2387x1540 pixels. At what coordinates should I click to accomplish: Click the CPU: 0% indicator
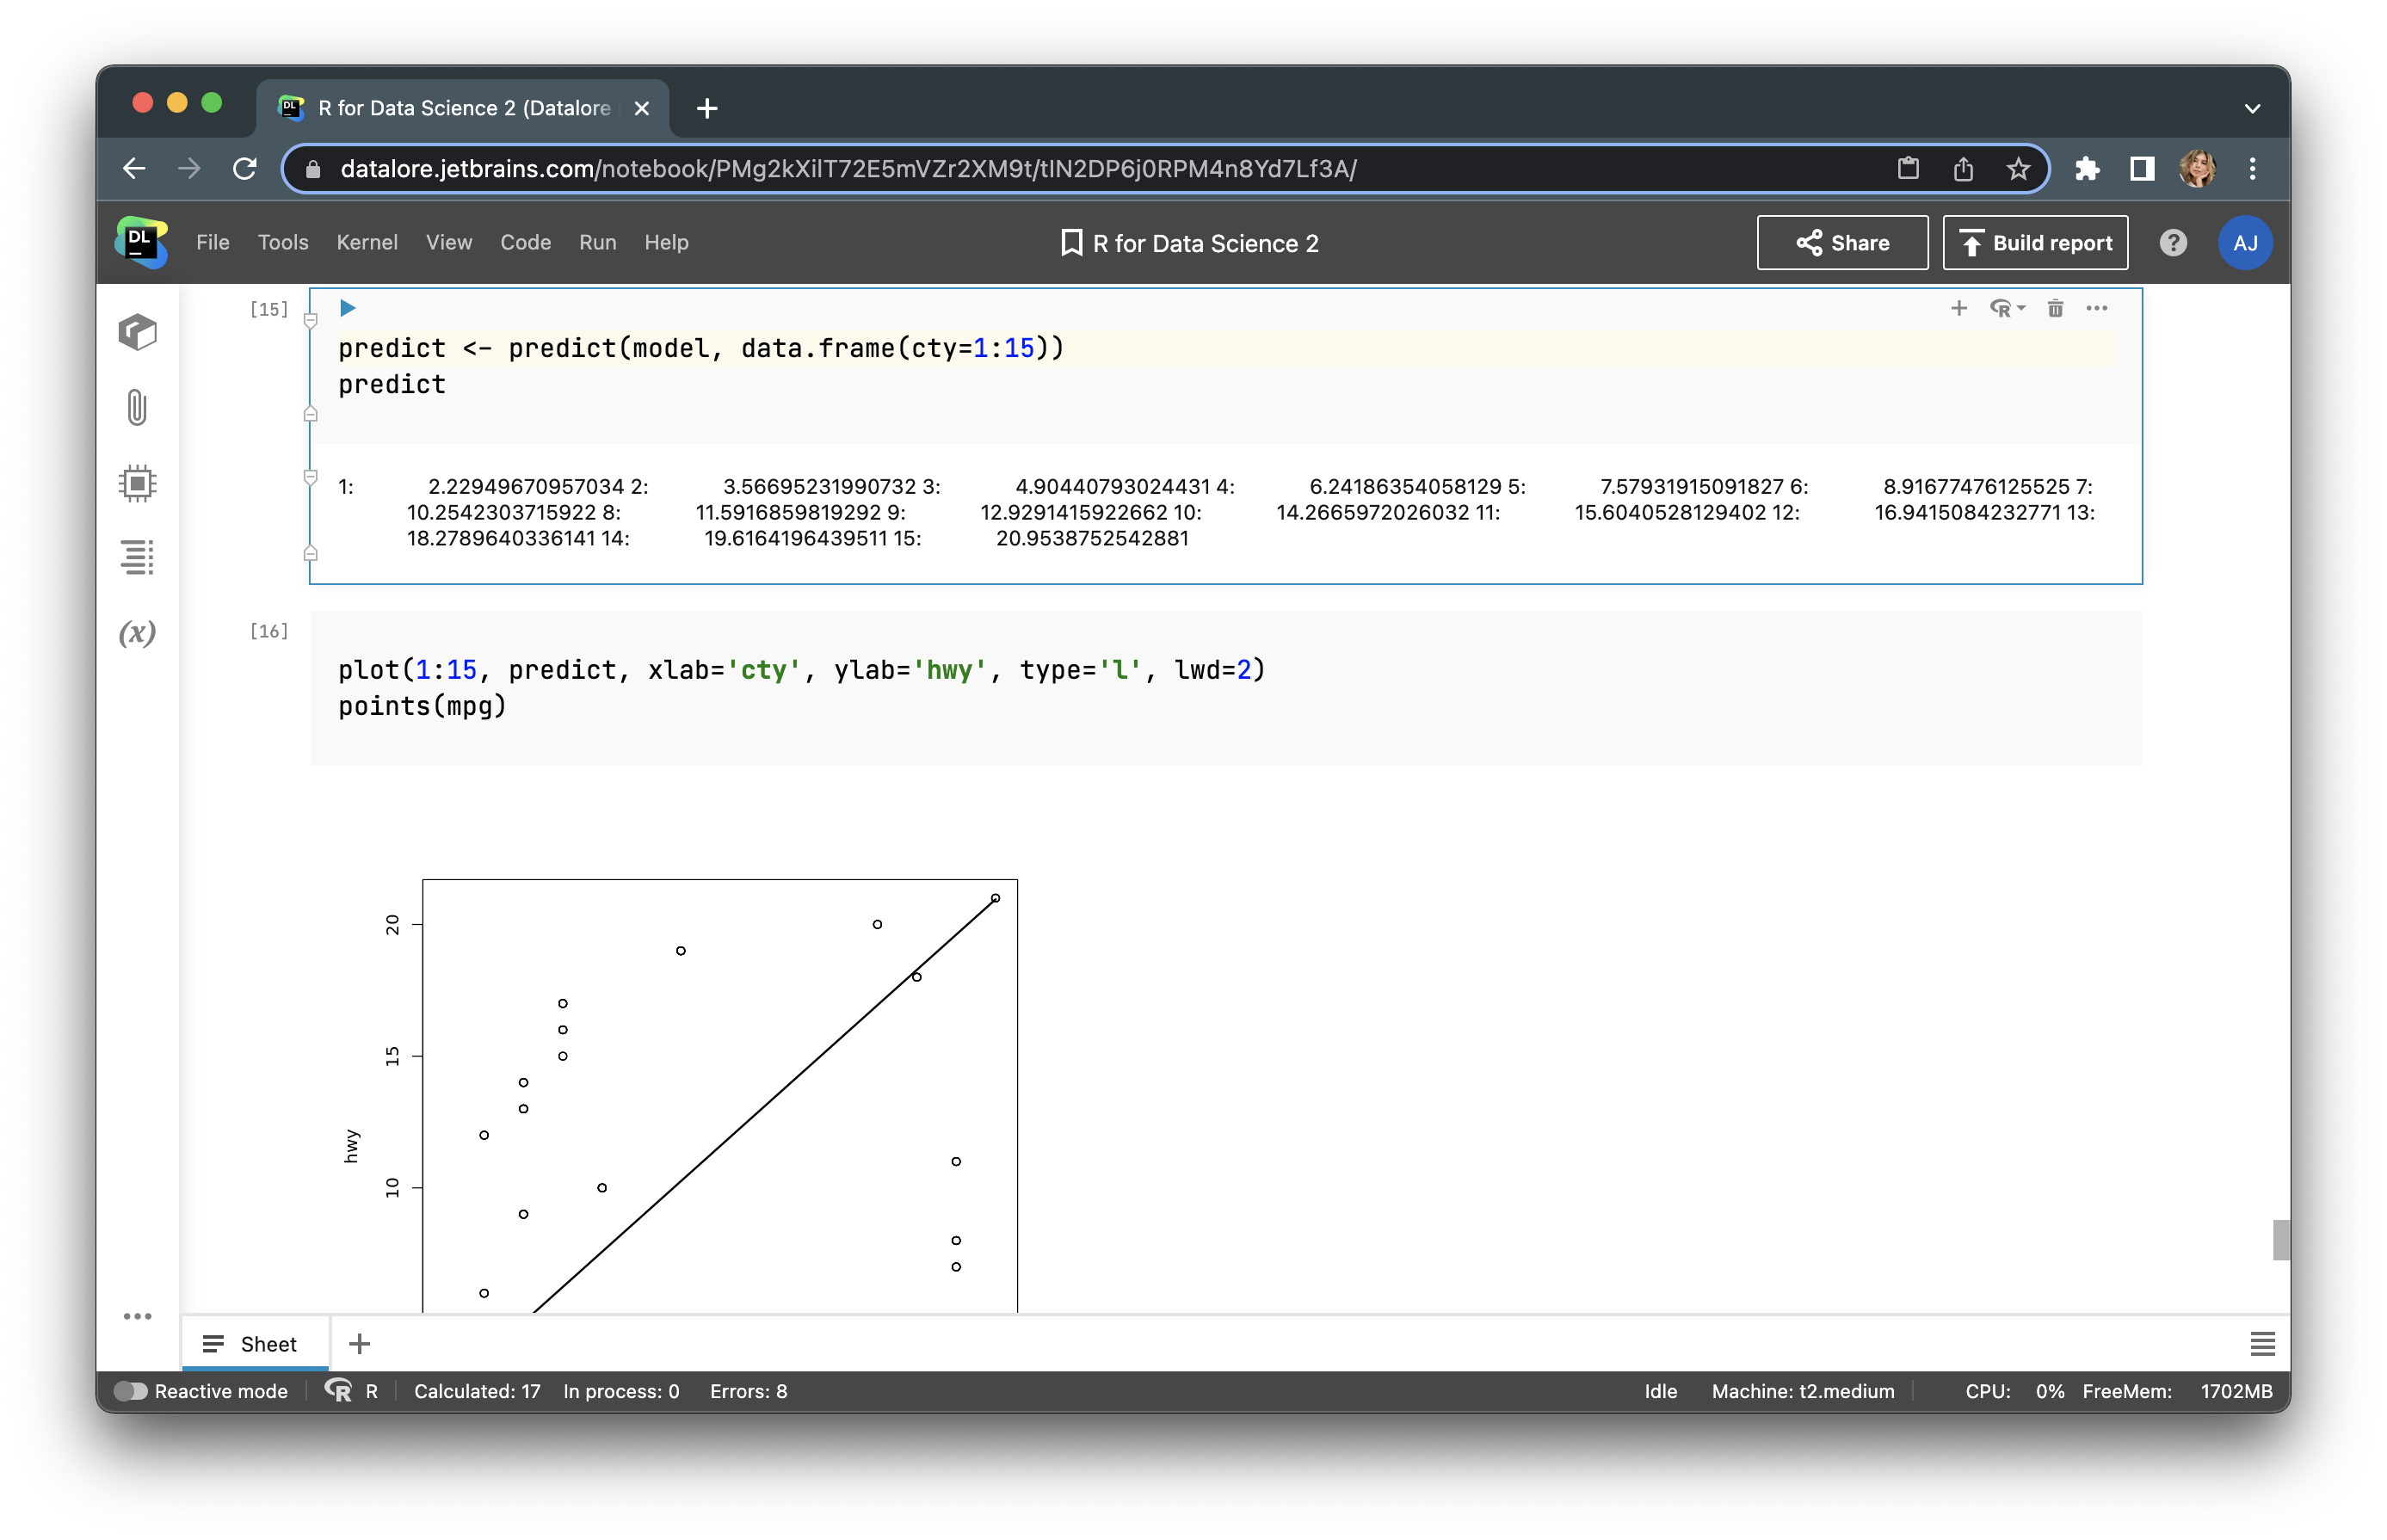coord(2014,1391)
